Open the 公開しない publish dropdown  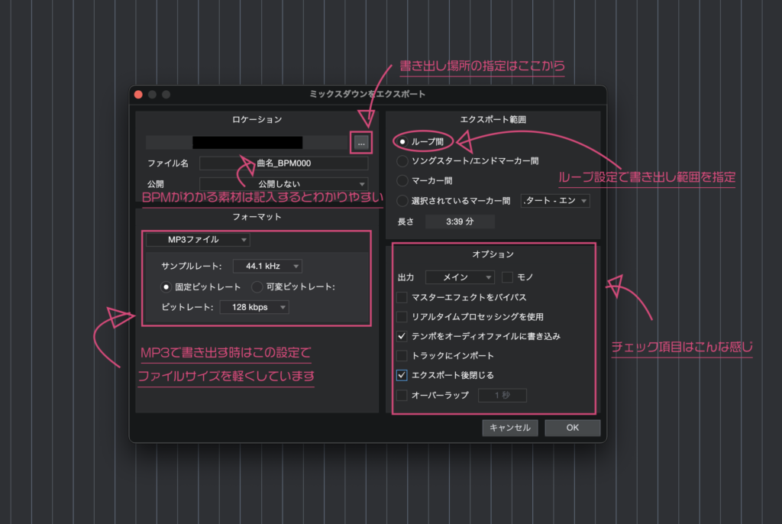click(283, 184)
